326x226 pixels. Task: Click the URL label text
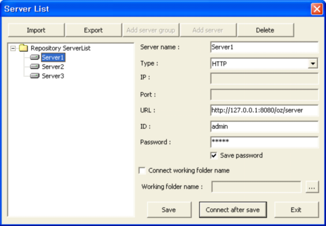tap(148, 110)
